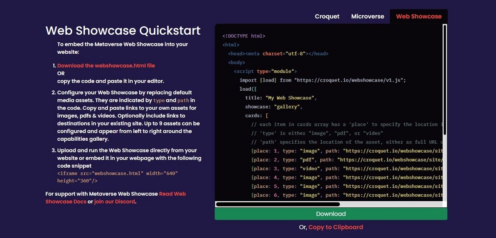The height and width of the screenshot is (238, 496).
Task: Click the script type="module" code line
Action: (265, 71)
